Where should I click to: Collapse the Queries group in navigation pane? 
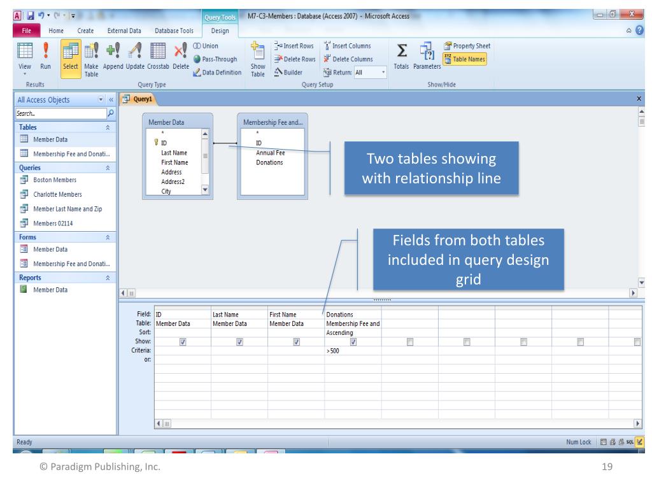[x=108, y=167]
